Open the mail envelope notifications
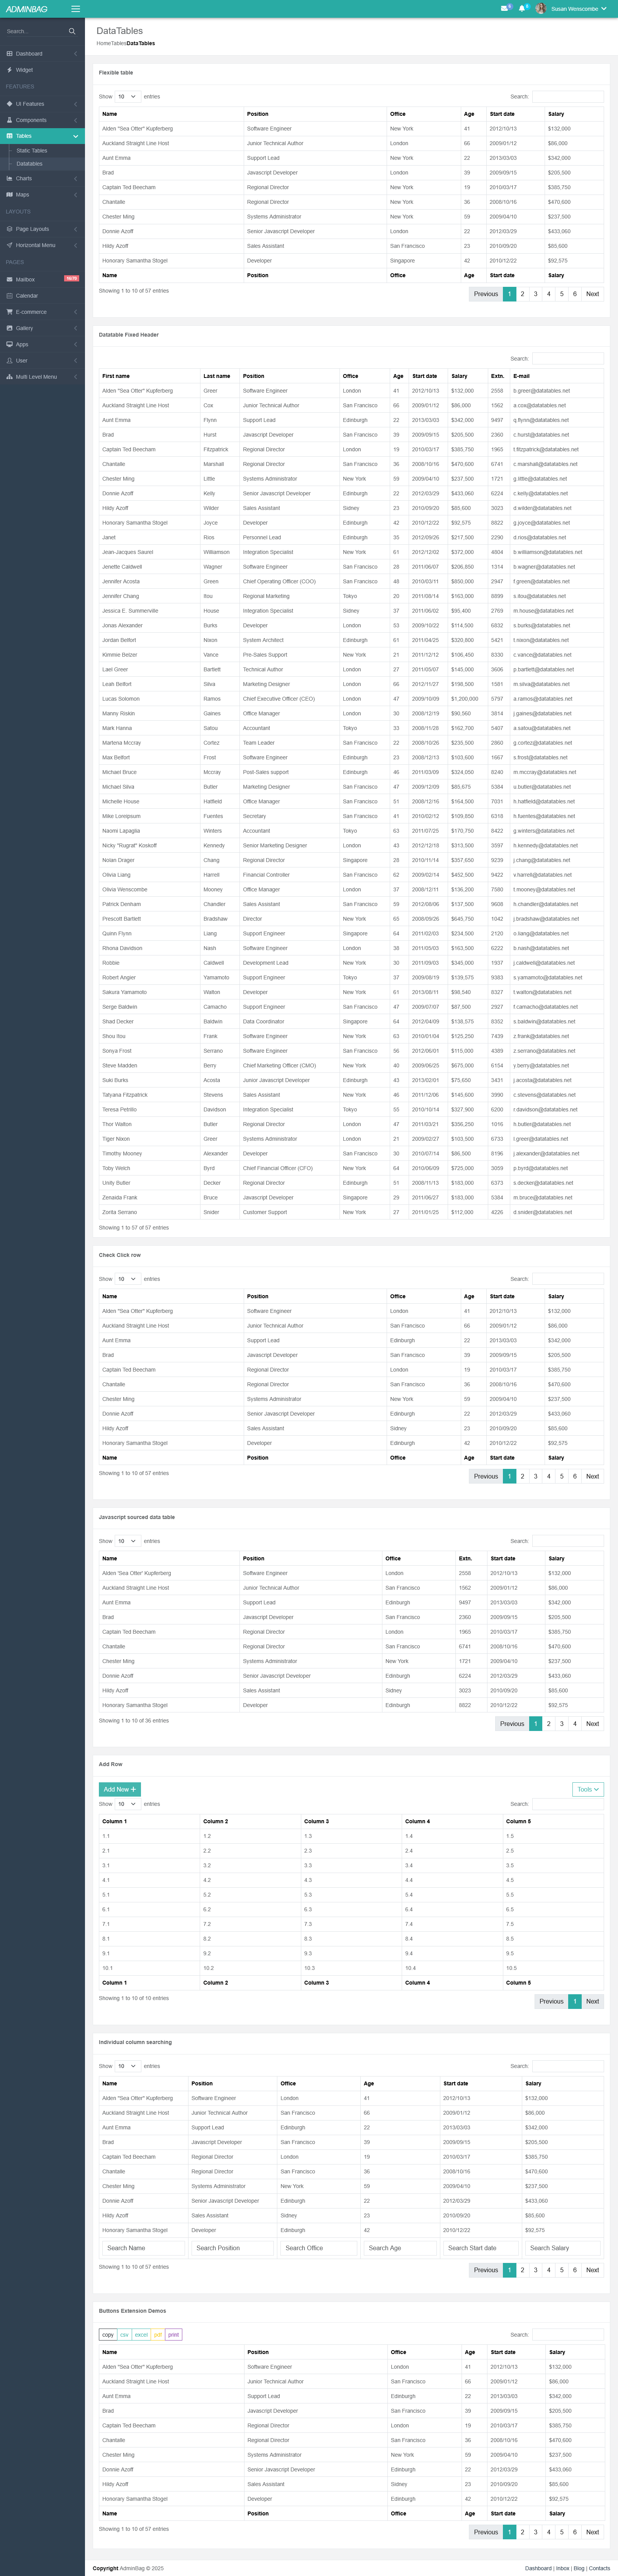This screenshot has width=618, height=2576. pos(505,9)
